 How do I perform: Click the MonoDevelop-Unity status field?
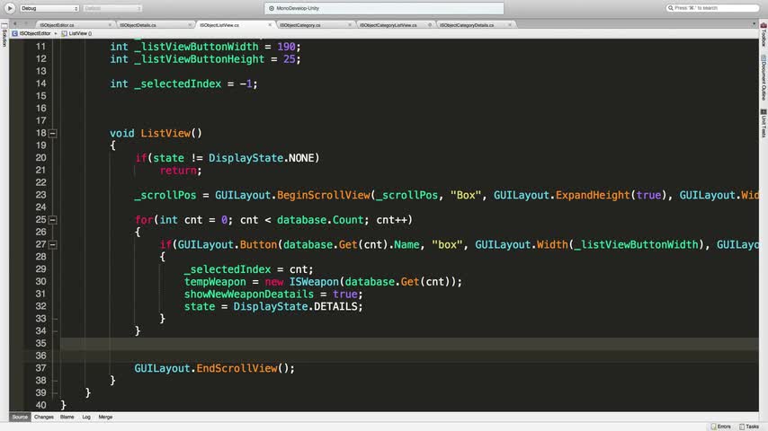click(384, 8)
